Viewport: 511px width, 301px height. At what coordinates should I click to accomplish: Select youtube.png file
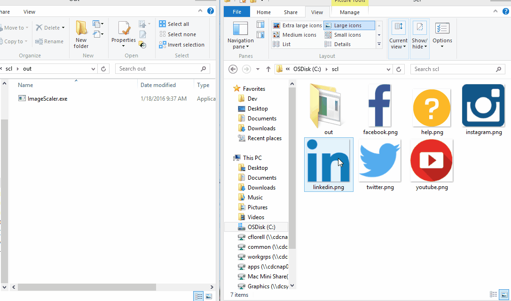click(x=432, y=165)
